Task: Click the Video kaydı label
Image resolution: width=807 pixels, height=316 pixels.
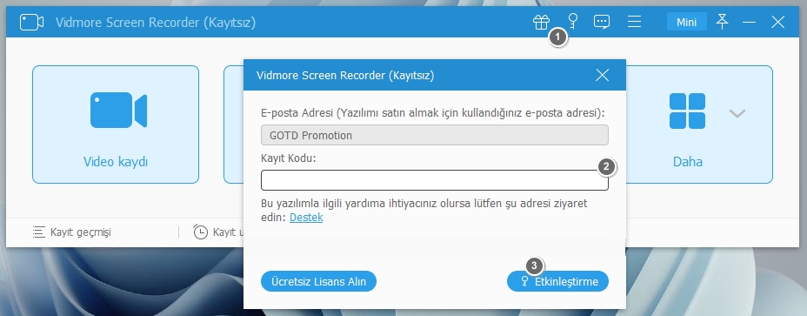Action: (116, 162)
